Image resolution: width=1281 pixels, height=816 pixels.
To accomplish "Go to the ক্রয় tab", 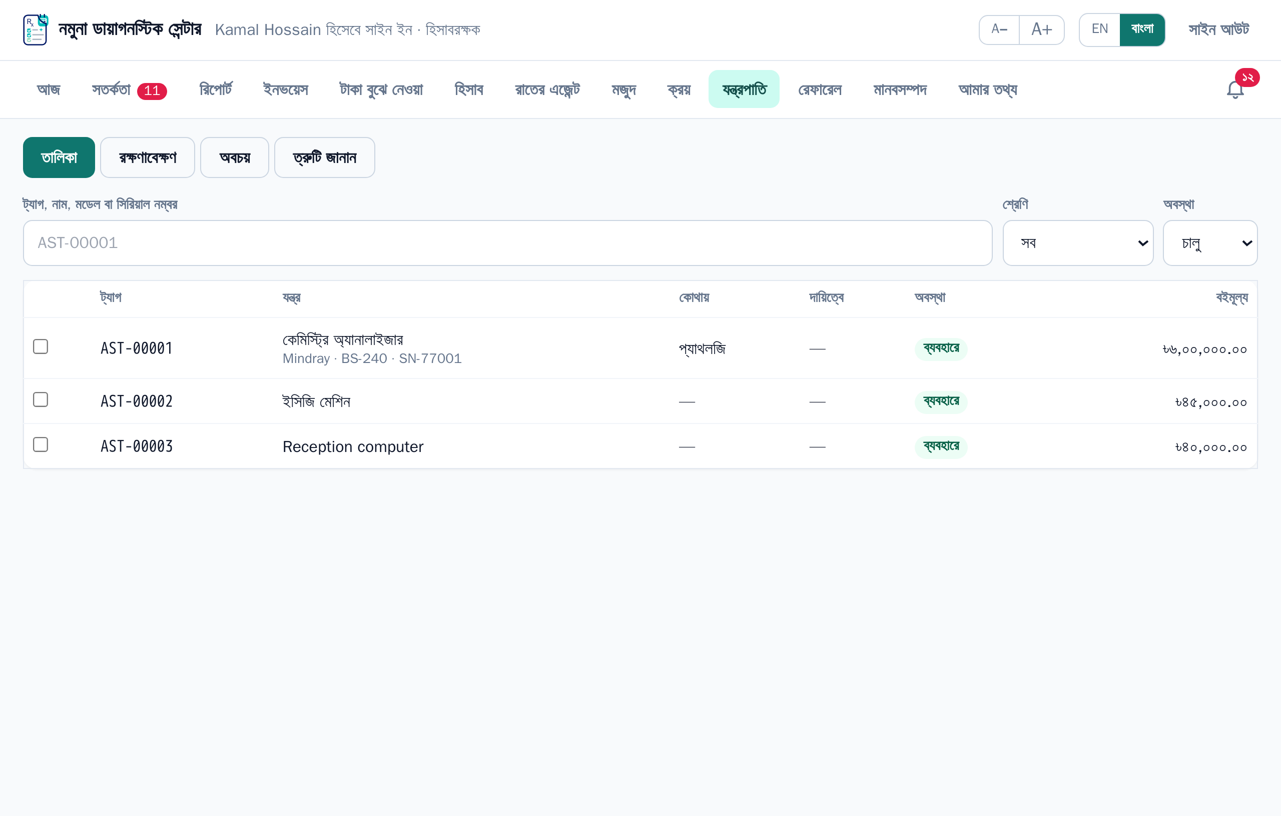I will [679, 89].
